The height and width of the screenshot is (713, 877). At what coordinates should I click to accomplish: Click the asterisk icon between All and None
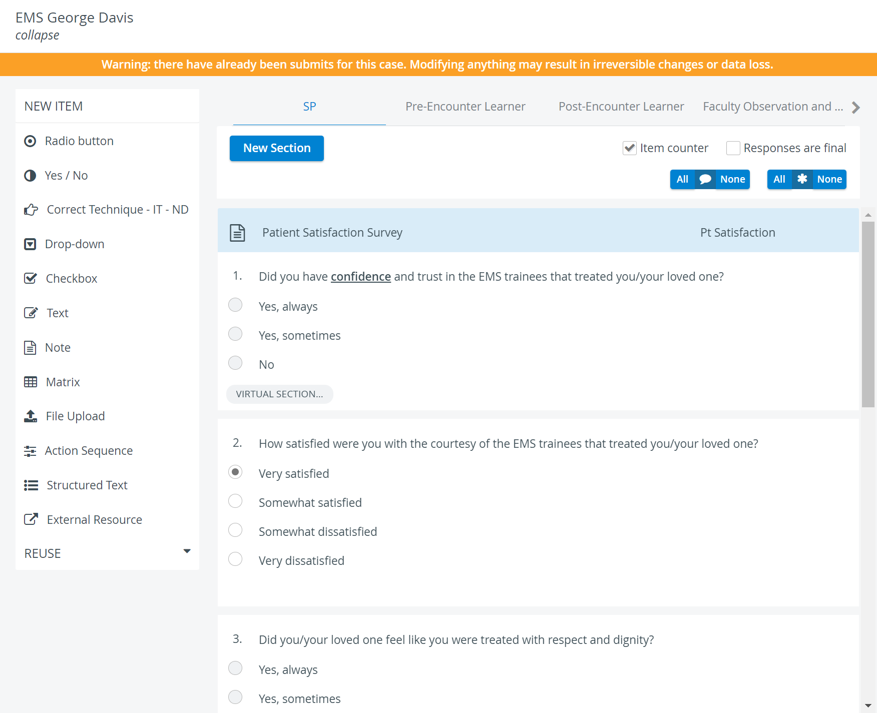(x=802, y=179)
